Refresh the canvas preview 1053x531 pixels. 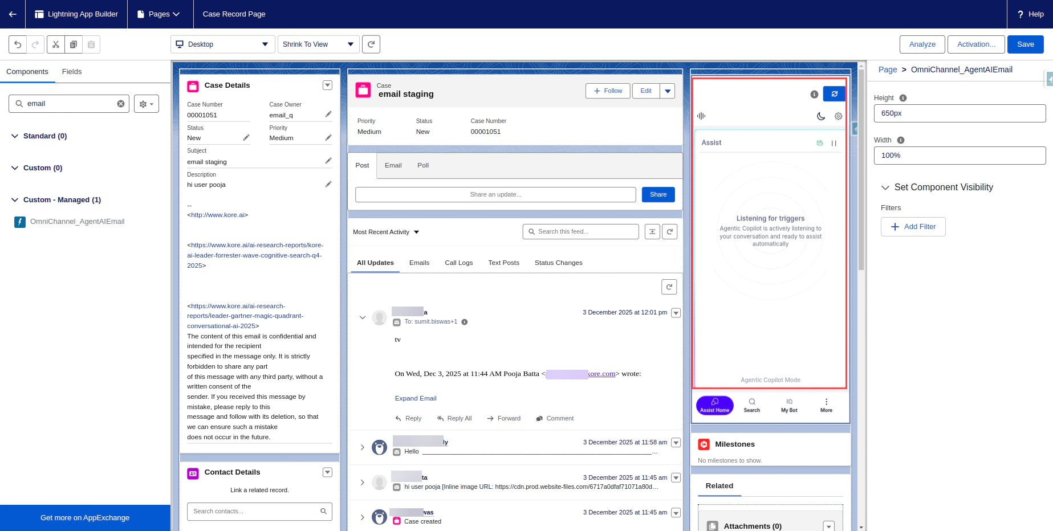[x=371, y=44]
